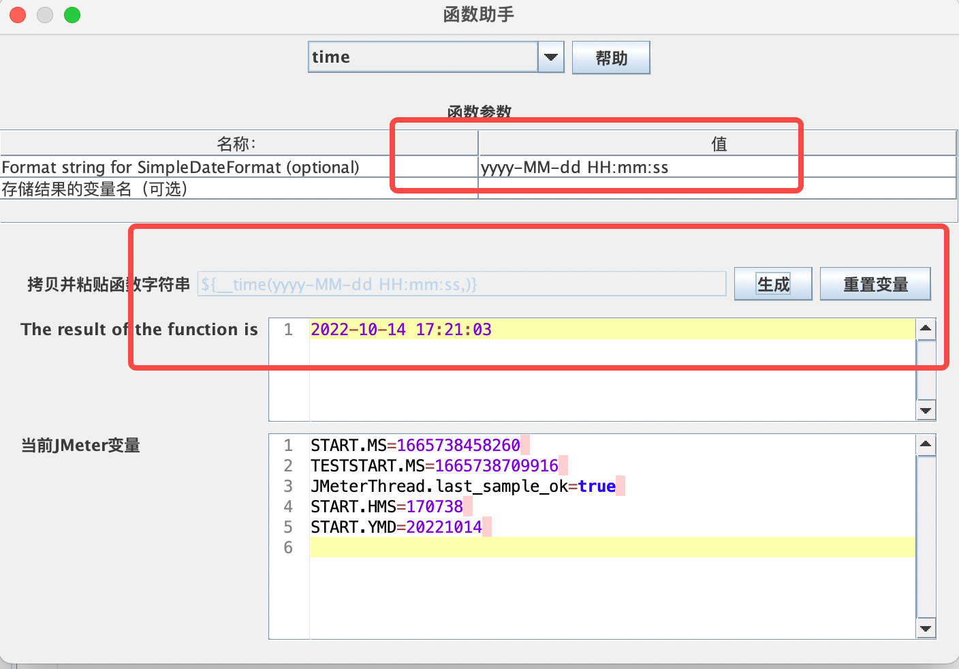Click the 重置变量 reset variables button
Image resolution: width=959 pixels, height=669 pixels.
(875, 284)
